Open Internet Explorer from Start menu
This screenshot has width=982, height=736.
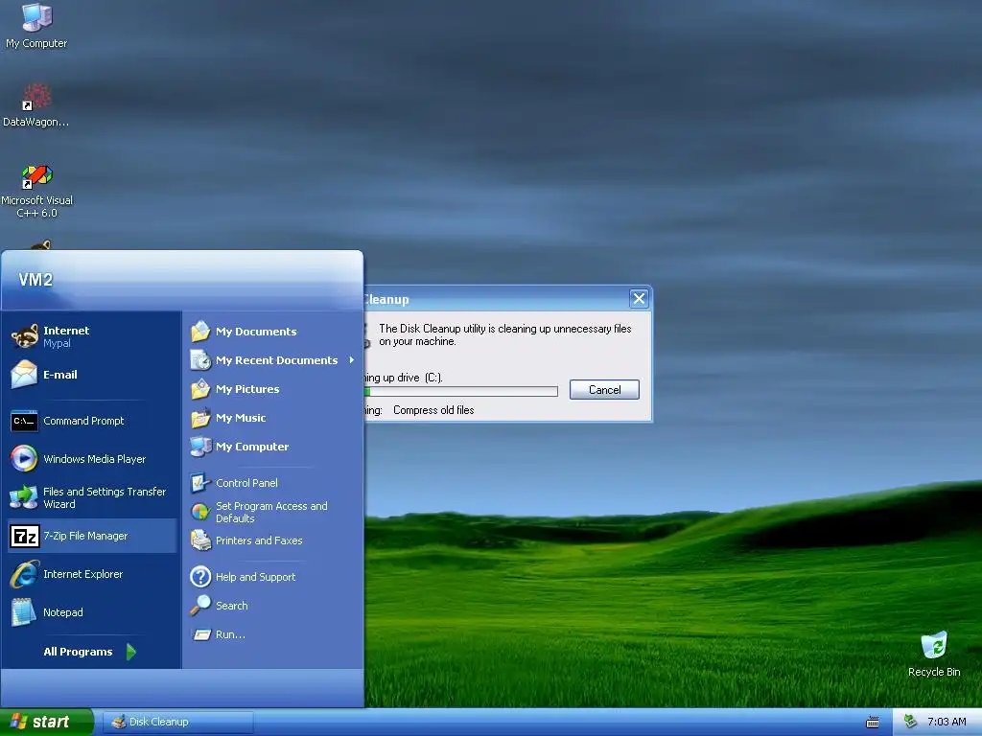click(91, 574)
